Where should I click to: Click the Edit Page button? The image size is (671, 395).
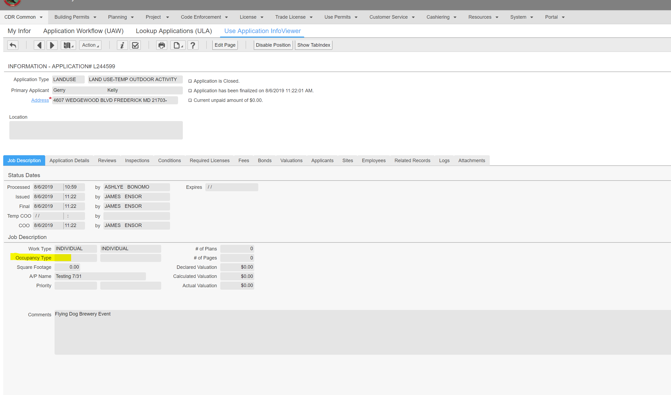225,45
